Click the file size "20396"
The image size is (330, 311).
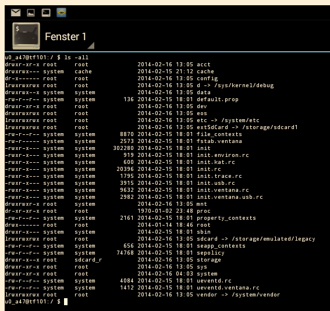(x=125, y=169)
